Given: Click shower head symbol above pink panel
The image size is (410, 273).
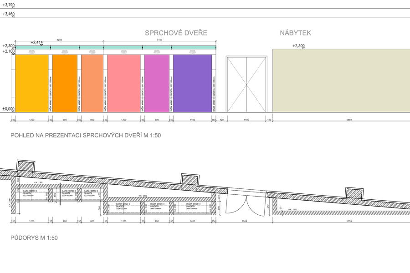Looking at the screenshot, I should tap(124, 52).
